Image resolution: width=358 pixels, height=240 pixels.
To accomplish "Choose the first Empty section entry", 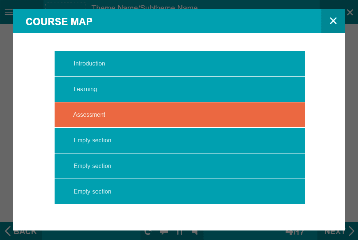I will (x=180, y=140).
